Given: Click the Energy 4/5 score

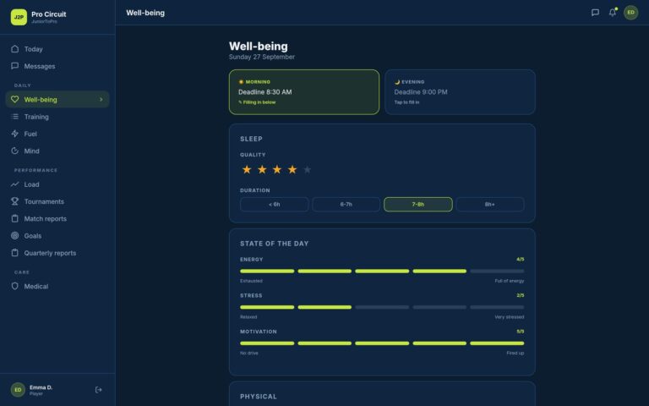Looking at the screenshot, I should point(521,260).
